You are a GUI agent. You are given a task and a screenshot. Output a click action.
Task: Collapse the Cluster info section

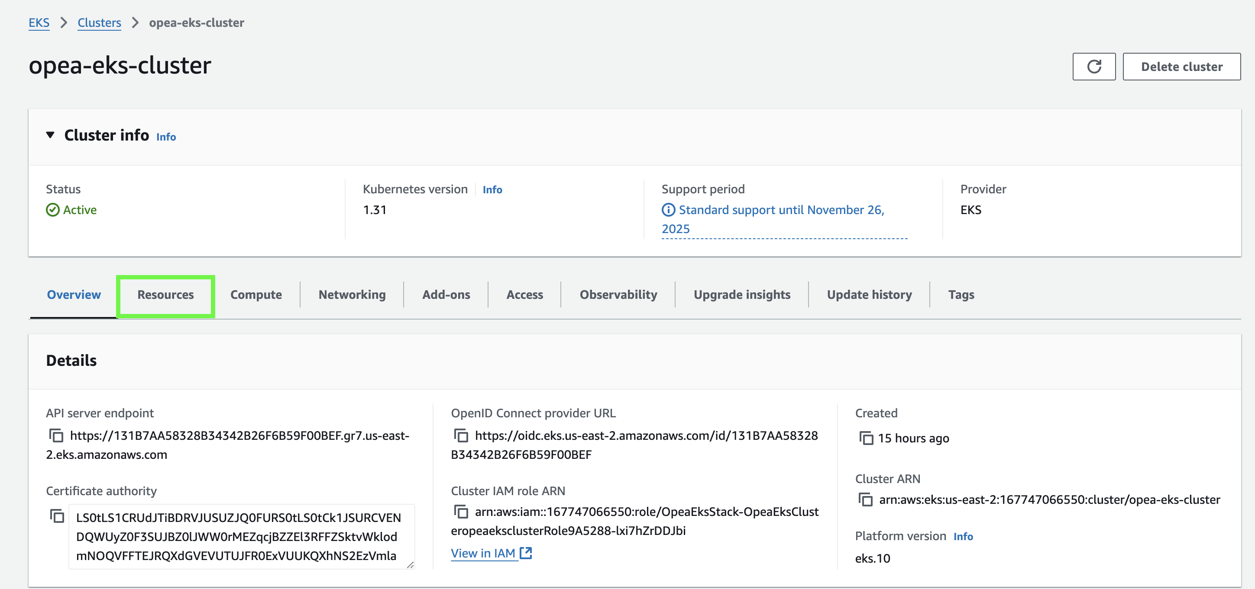pos(50,135)
